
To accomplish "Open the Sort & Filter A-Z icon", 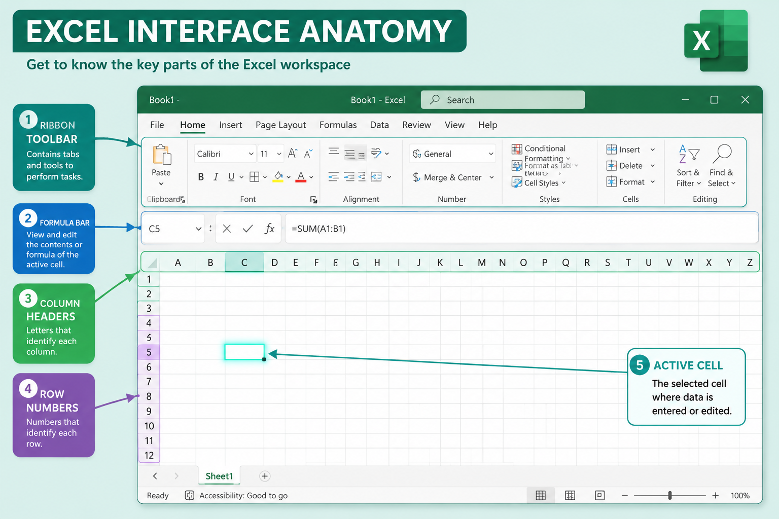I will pos(689,154).
